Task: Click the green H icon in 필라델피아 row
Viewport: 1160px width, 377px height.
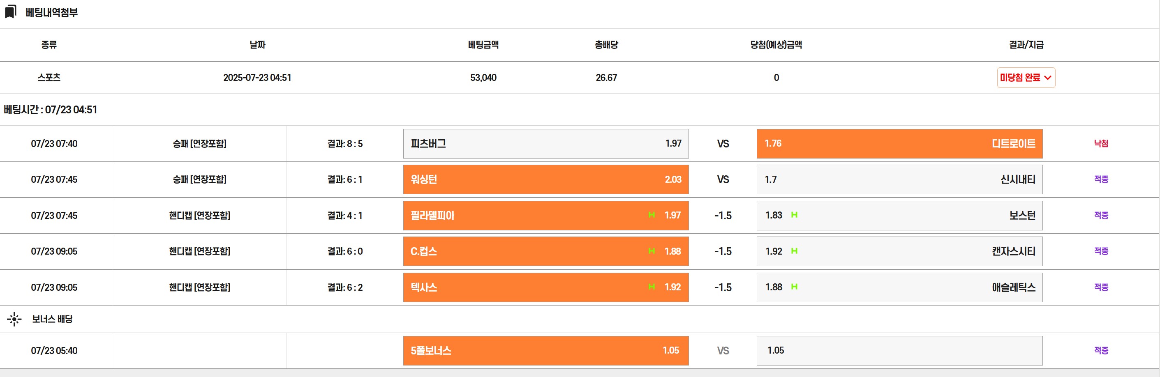Action: (x=651, y=215)
